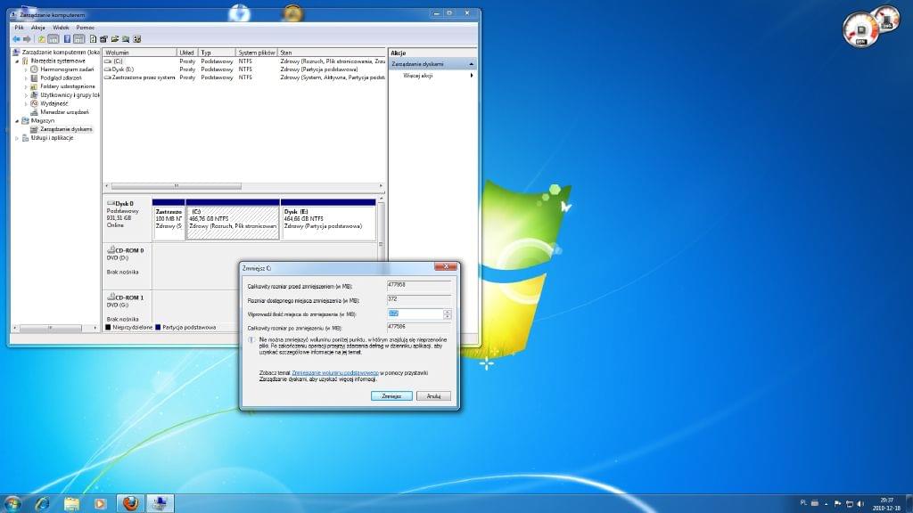Sort by the Typ column header
Viewport: 913px width, 513px height.
coord(217,53)
